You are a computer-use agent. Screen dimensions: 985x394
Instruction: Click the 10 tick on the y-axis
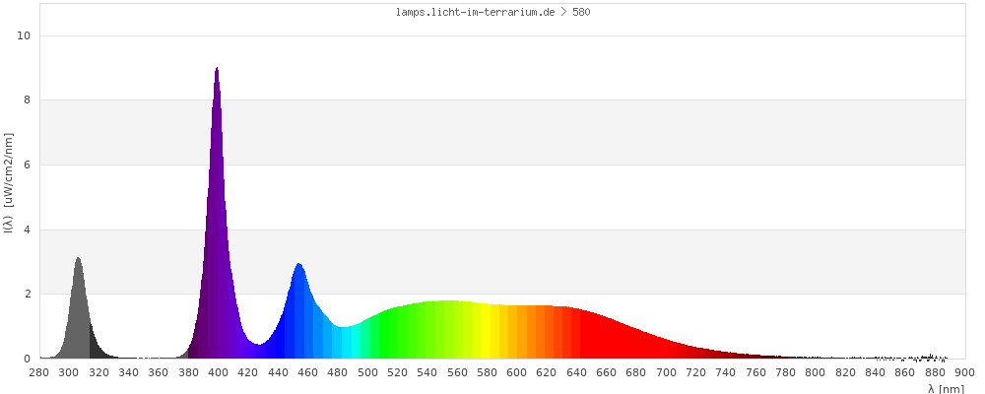point(25,35)
